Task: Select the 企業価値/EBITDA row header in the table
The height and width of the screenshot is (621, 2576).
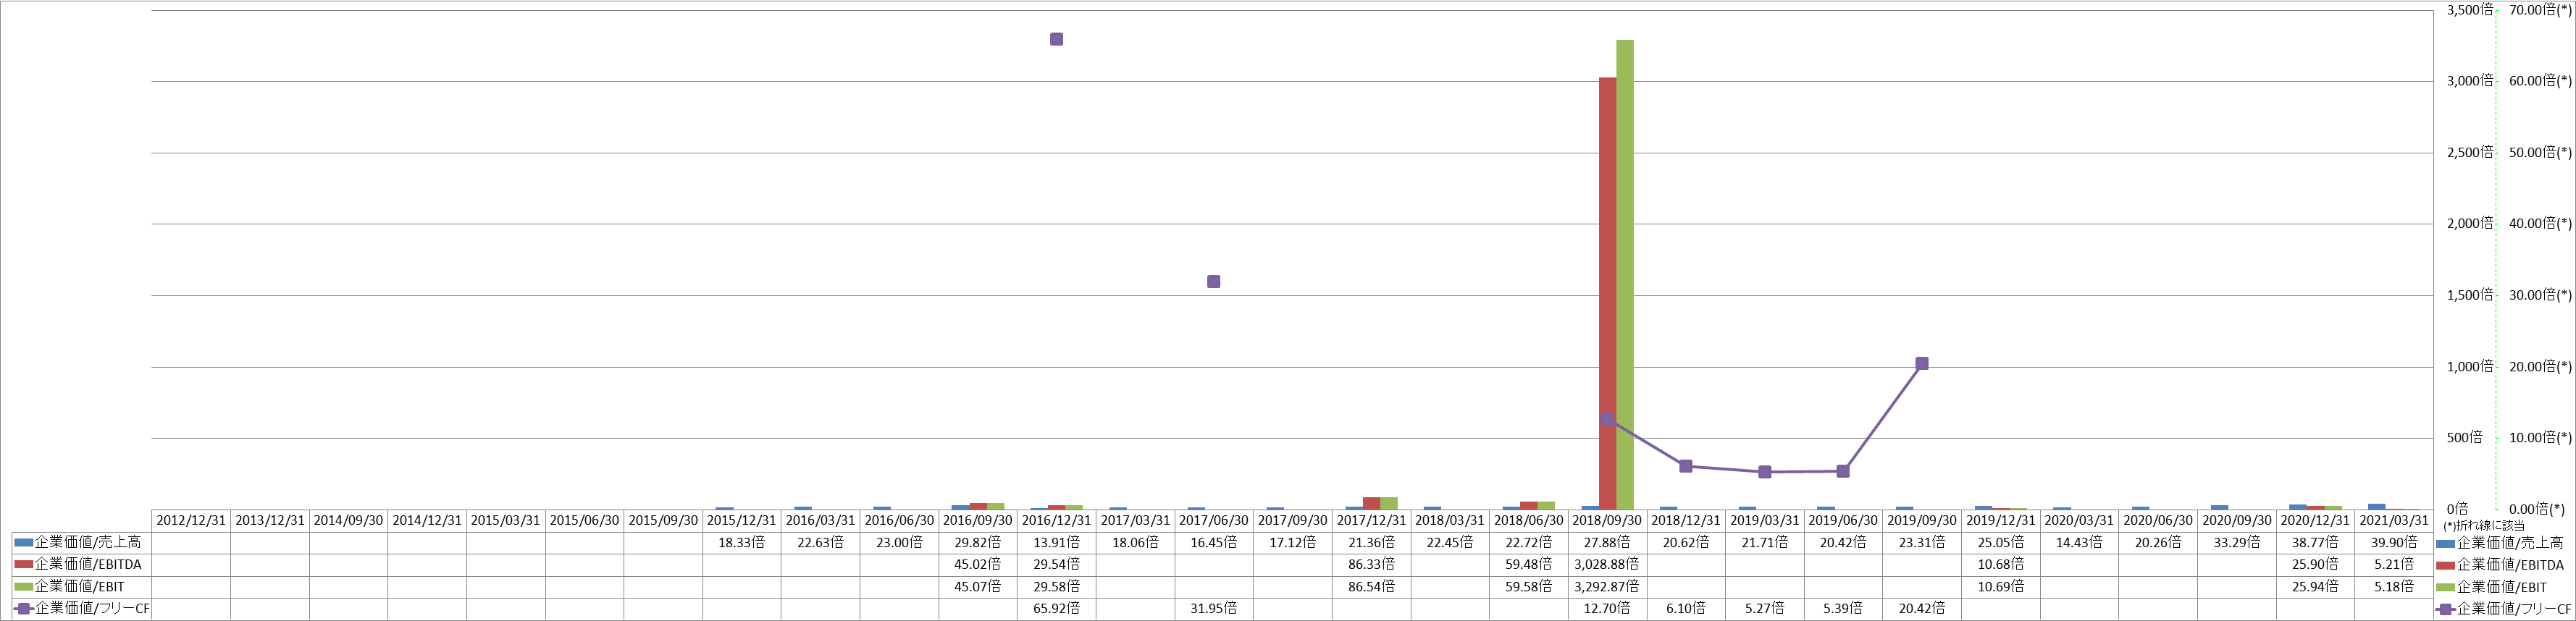Action: click(x=81, y=564)
